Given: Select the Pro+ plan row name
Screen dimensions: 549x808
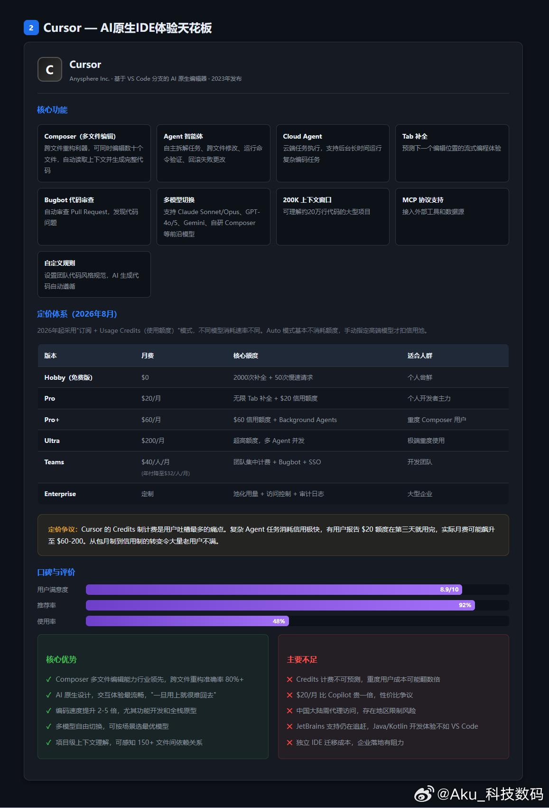Looking at the screenshot, I should tap(52, 420).
